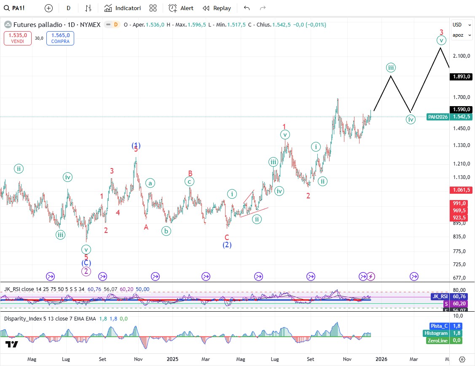Click the TradingView logo icon
This screenshot has height=366, width=475.
coord(12,345)
